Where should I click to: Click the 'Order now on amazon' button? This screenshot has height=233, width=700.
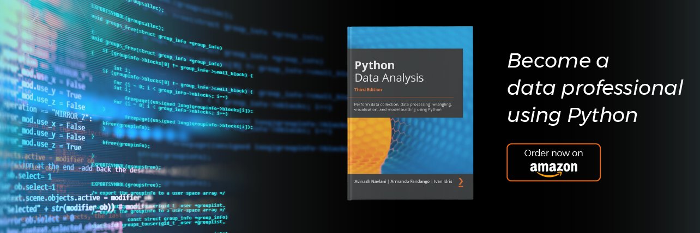[x=553, y=162]
